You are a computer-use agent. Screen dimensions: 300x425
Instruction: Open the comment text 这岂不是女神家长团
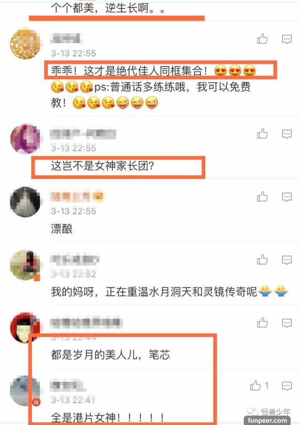click(x=102, y=165)
